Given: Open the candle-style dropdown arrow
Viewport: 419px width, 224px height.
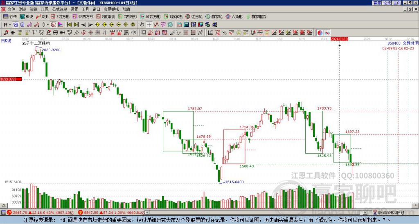Looking at the screenshot, I should 48,25.
